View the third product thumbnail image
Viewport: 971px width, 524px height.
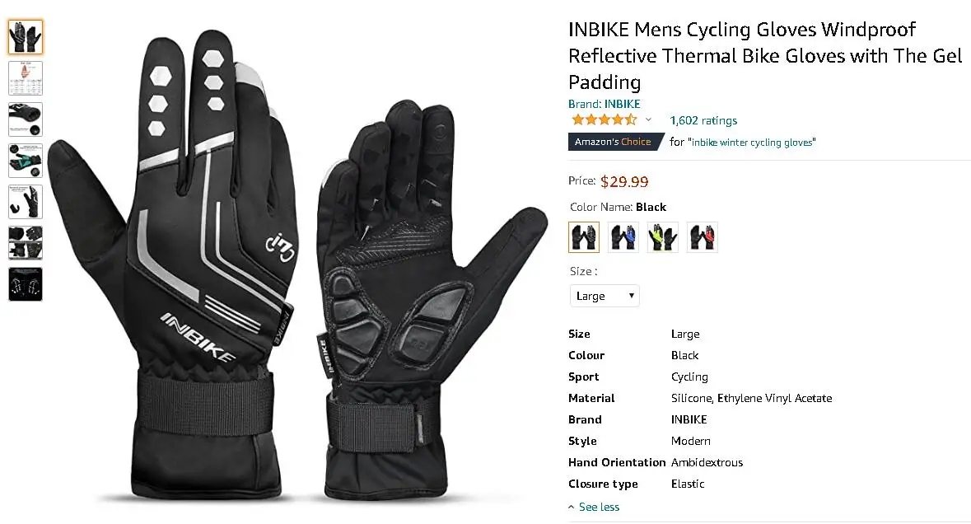coord(26,119)
